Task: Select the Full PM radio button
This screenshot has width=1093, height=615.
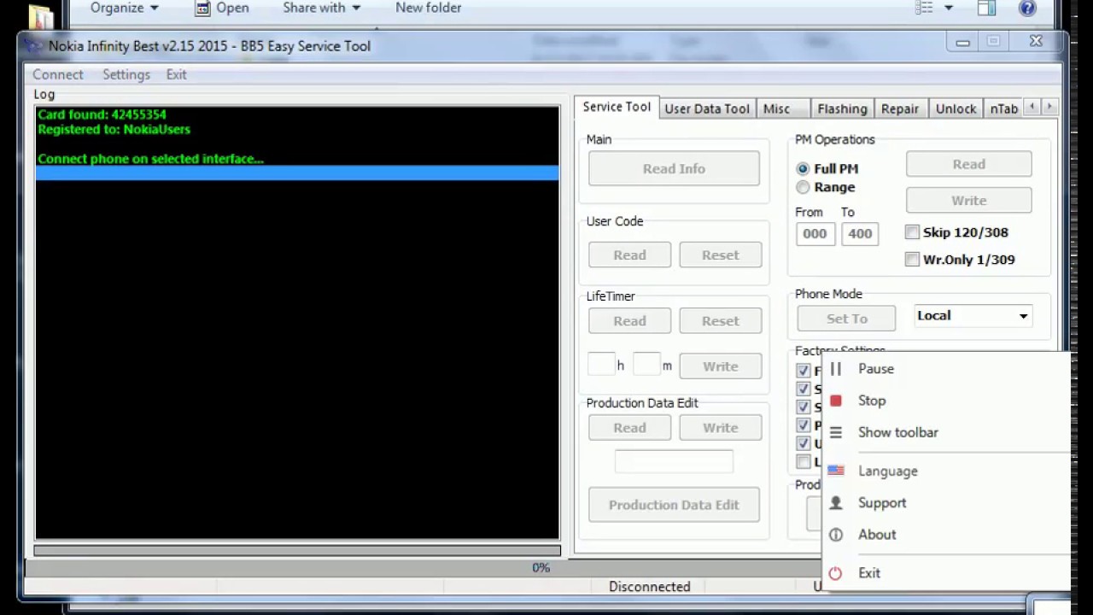Action: [x=803, y=169]
